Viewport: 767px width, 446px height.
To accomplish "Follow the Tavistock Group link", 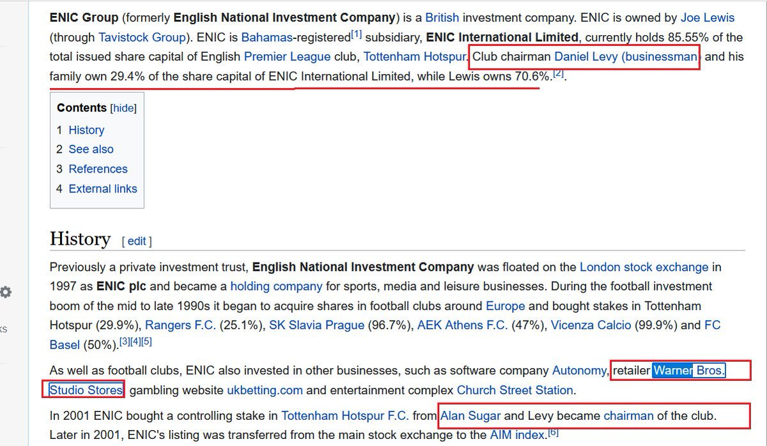I will coord(142,37).
